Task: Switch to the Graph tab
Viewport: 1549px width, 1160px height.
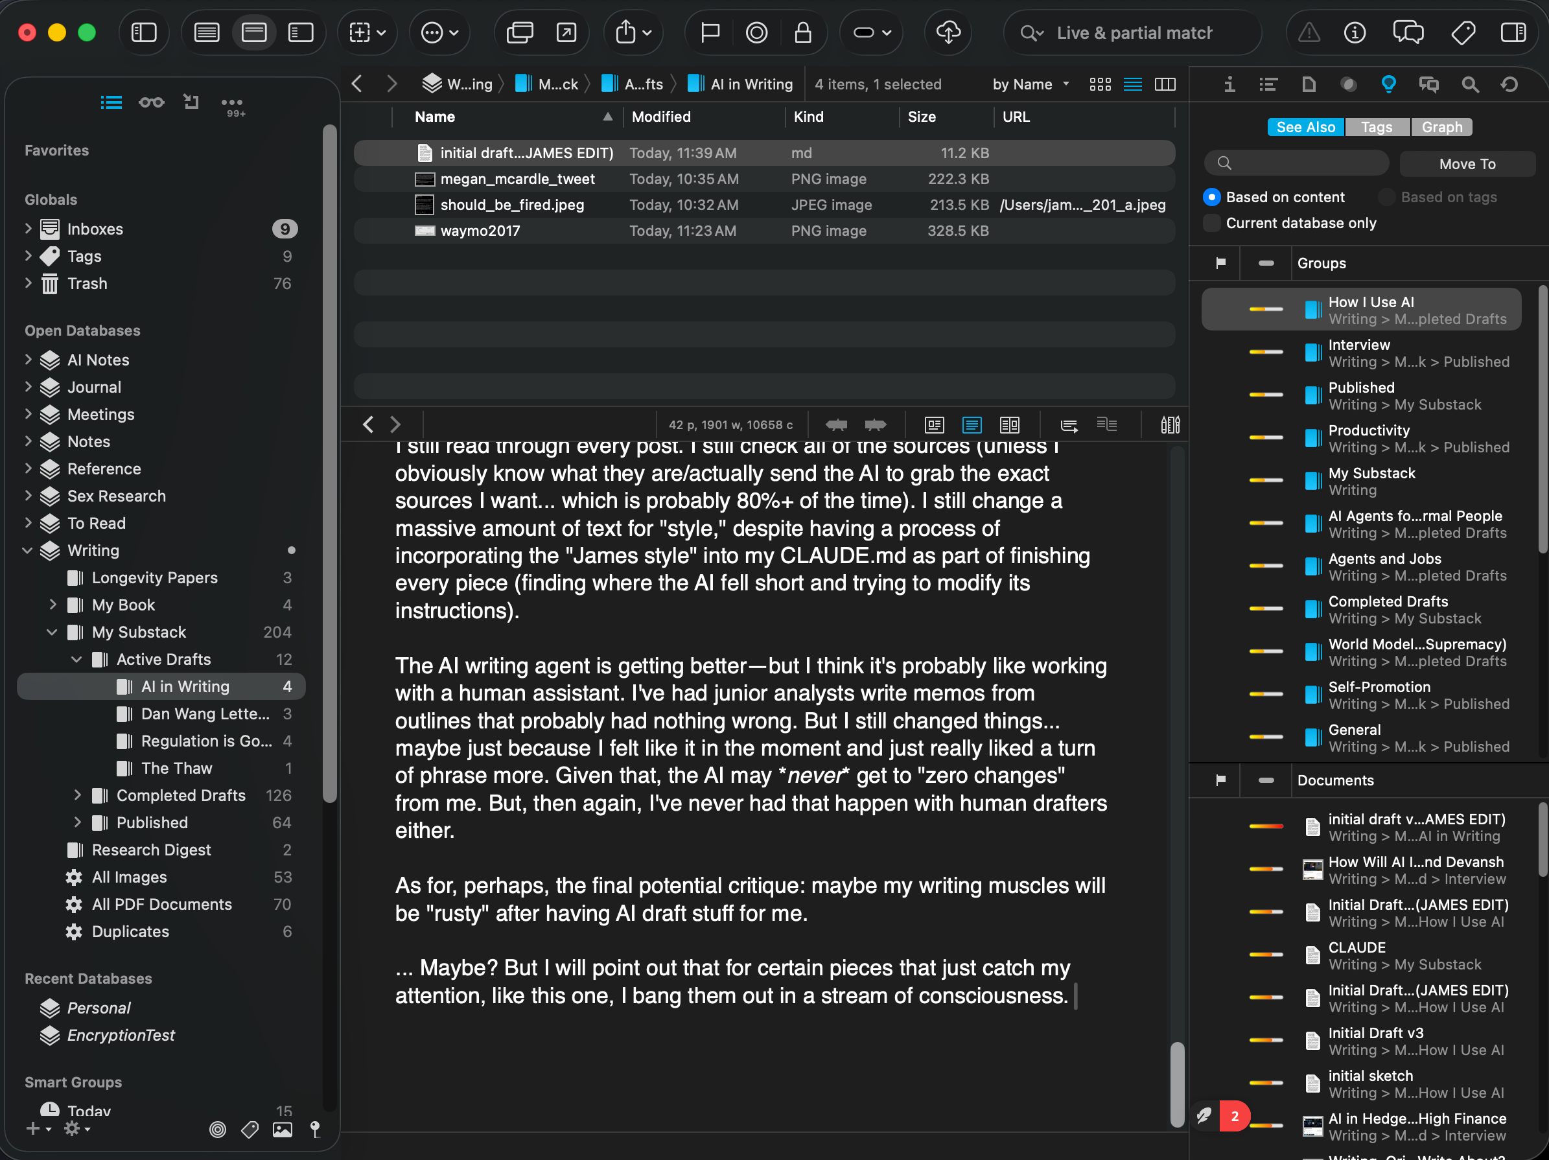Action: pos(1441,128)
